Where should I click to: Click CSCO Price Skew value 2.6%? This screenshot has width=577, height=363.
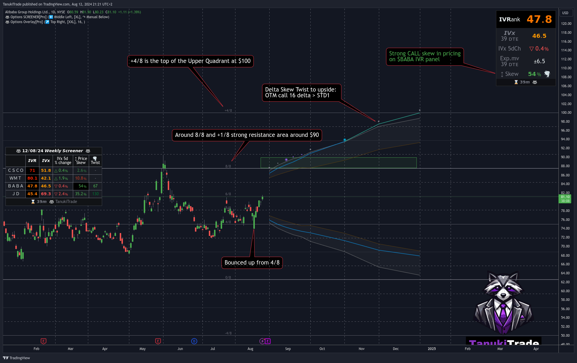click(x=82, y=170)
